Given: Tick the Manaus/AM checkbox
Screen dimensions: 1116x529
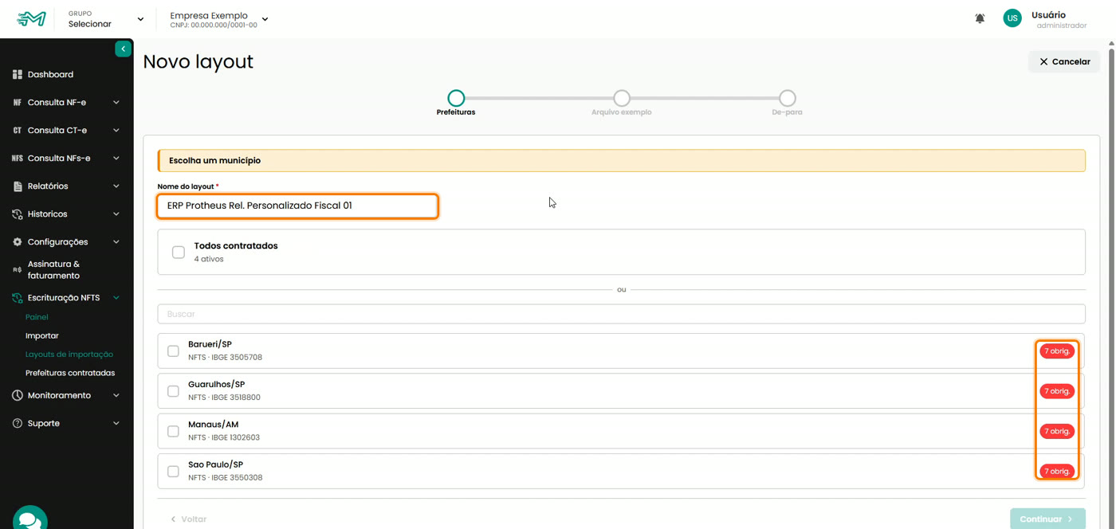Looking at the screenshot, I should coord(173,431).
